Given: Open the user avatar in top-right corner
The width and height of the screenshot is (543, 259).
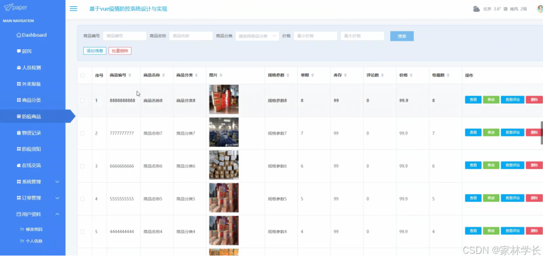Looking at the screenshot, I should click(x=540, y=9).
